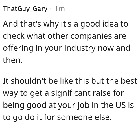Click the word "offering" in the comment
Screen dimensions: 140x128
click(x=18, y=48)
